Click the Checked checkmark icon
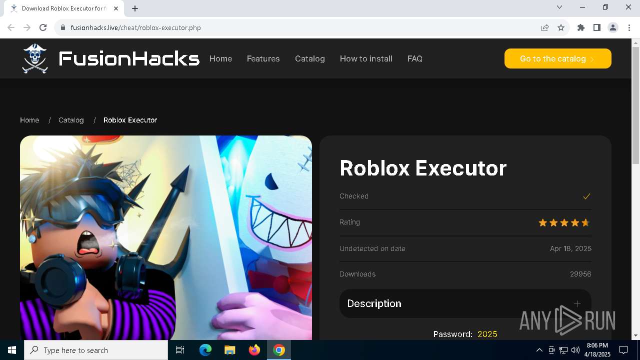The image size is (640, 360). click(x=586, y=196)
